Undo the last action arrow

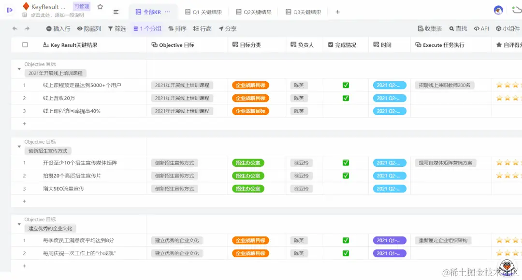click(14, 29)
